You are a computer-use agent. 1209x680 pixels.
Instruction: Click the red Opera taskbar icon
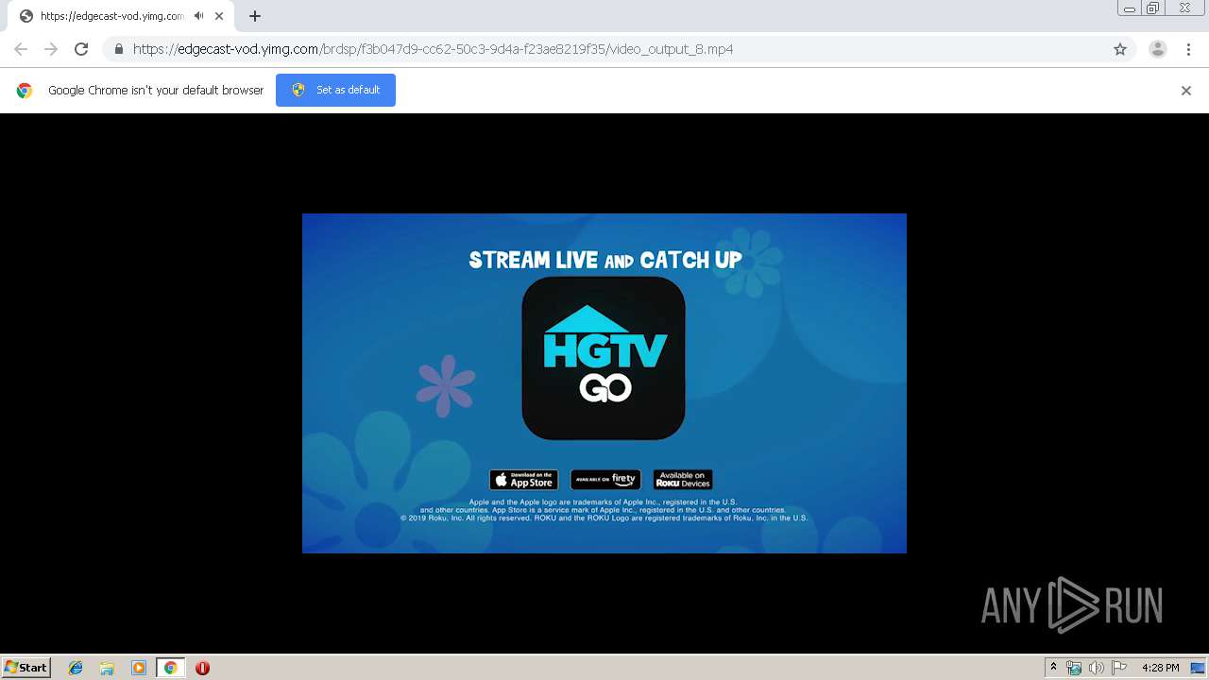[x=202, y=668]
